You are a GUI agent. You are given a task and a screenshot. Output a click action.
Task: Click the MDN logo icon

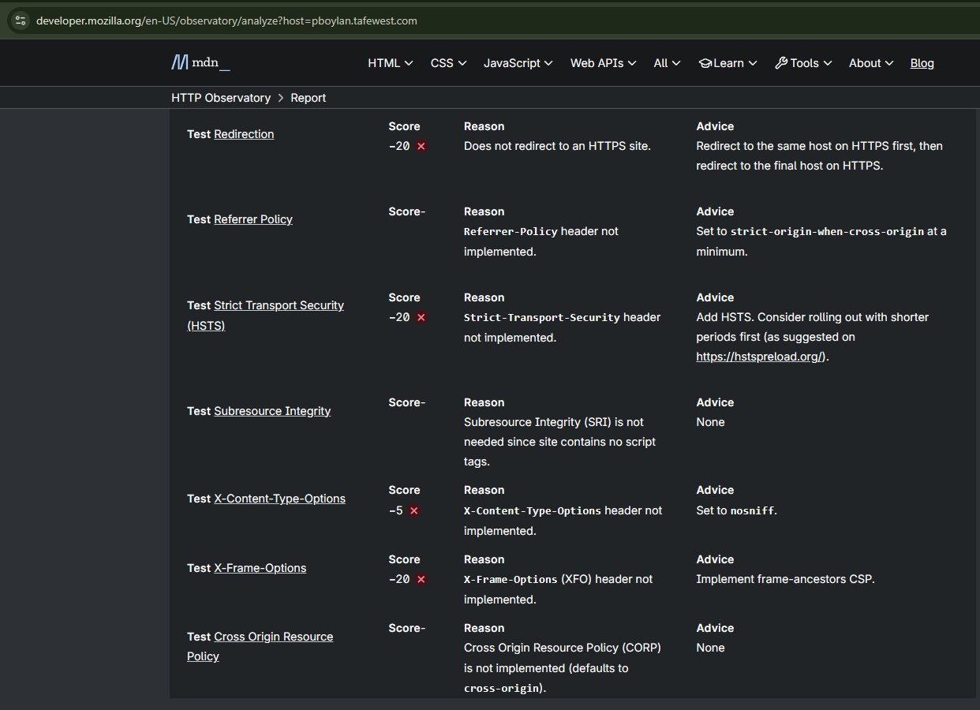tap(180, 63)
